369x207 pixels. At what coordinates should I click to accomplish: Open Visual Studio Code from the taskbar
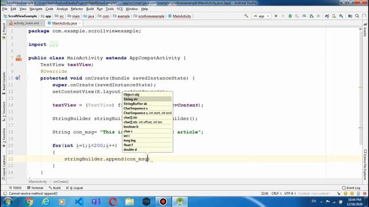(79, 202)
